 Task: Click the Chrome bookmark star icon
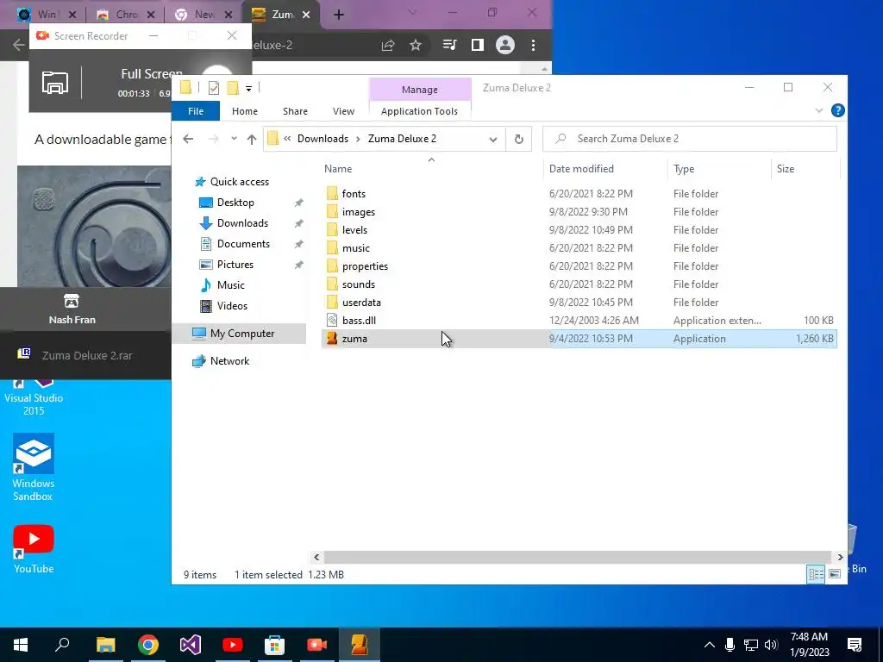(x=416, y=45)
